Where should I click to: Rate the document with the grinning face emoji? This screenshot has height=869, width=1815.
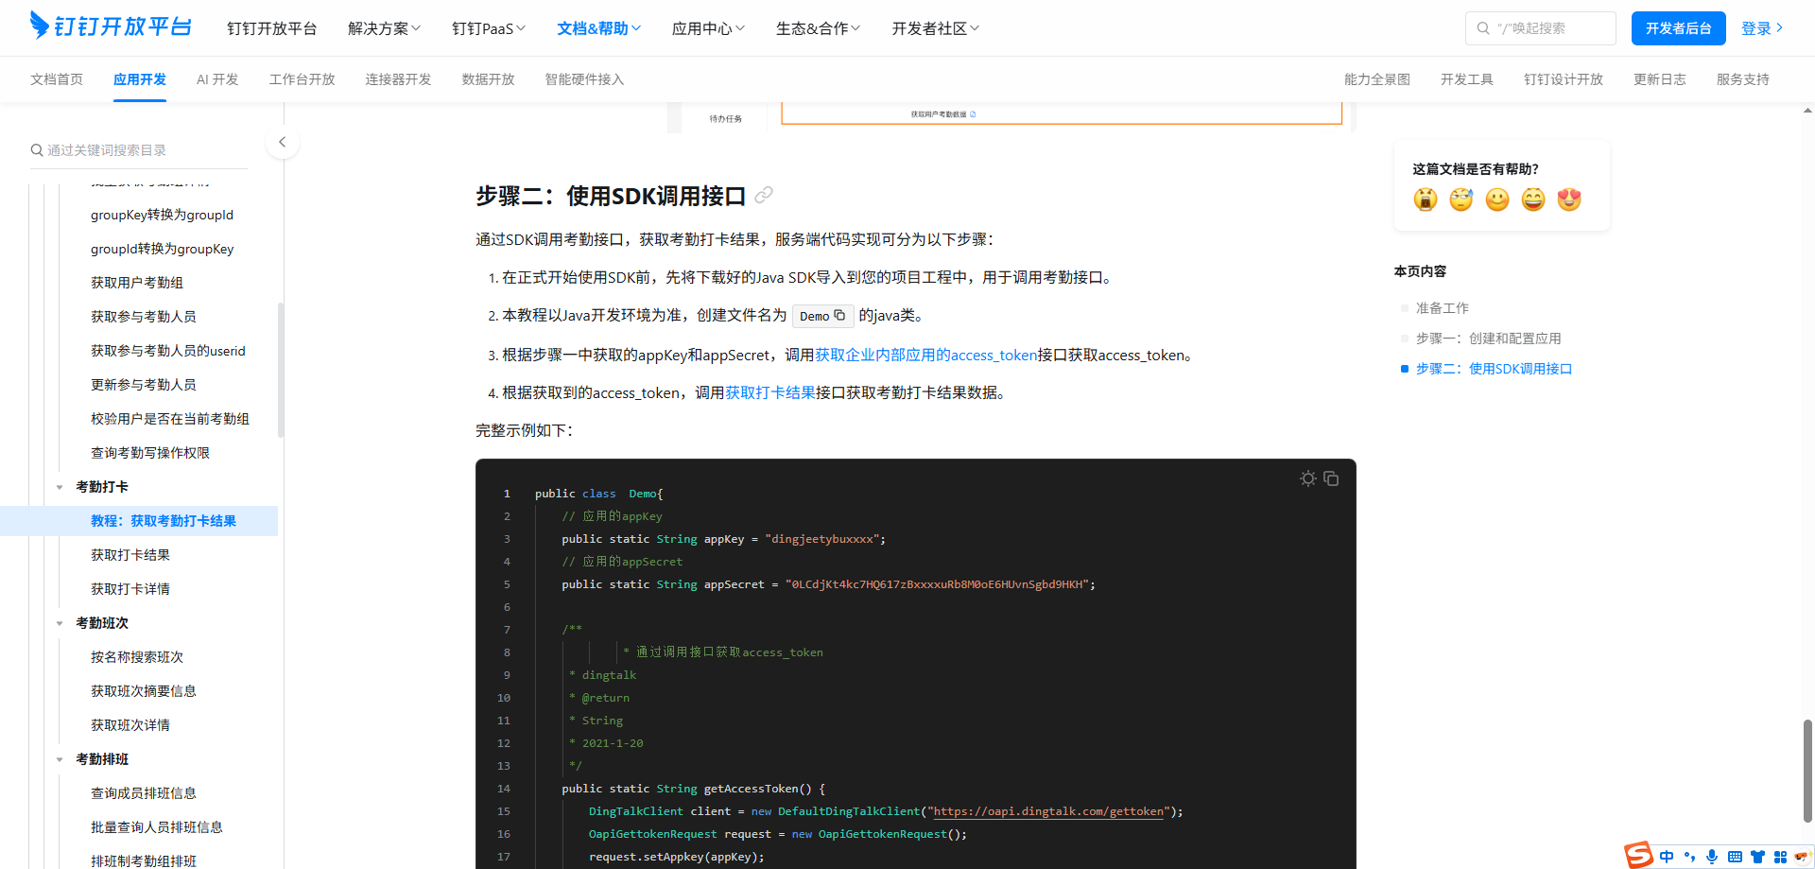[1533, 199]
